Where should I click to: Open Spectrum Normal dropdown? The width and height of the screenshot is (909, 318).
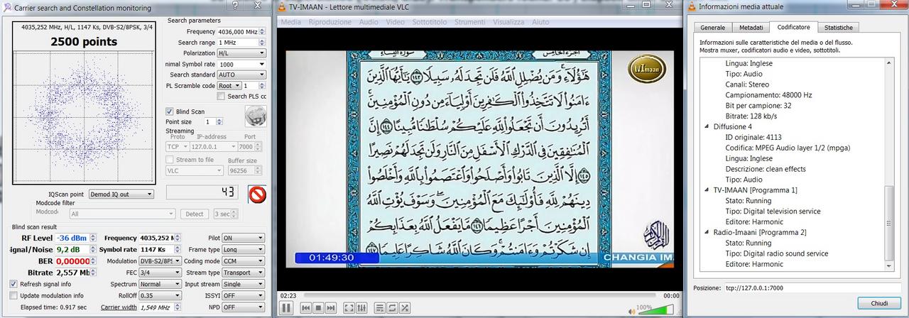click(x=161, y=284)
